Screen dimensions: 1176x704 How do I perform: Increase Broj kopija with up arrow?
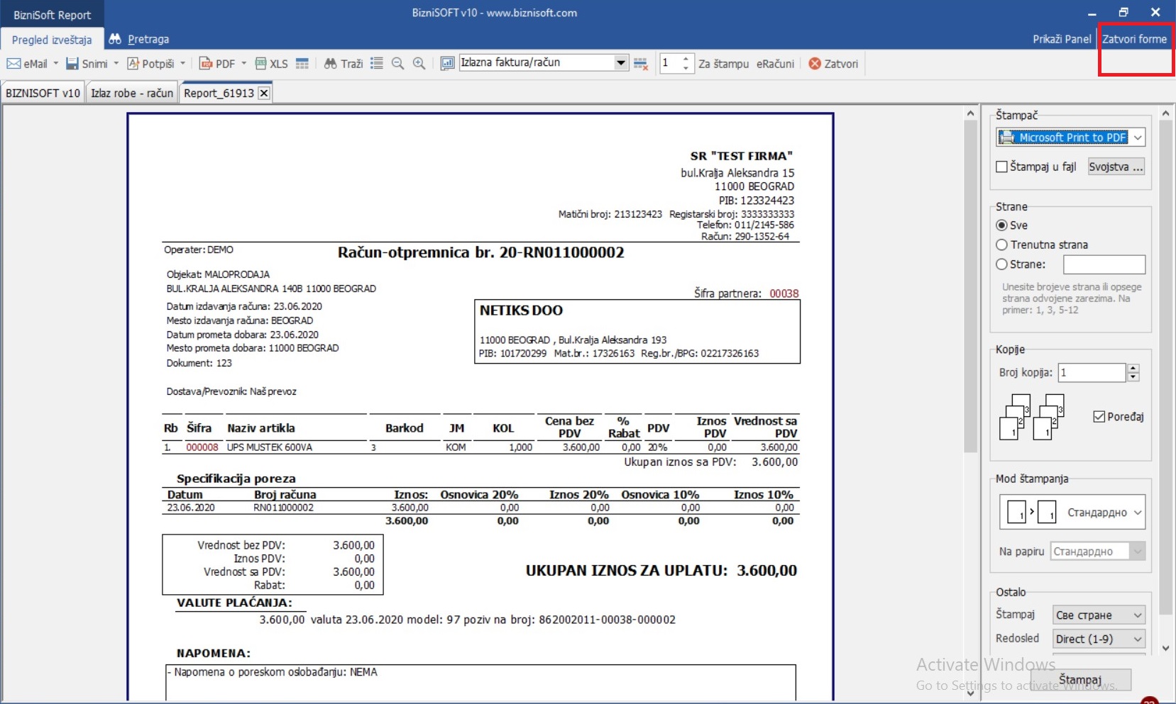click(x=1133, y=368)
